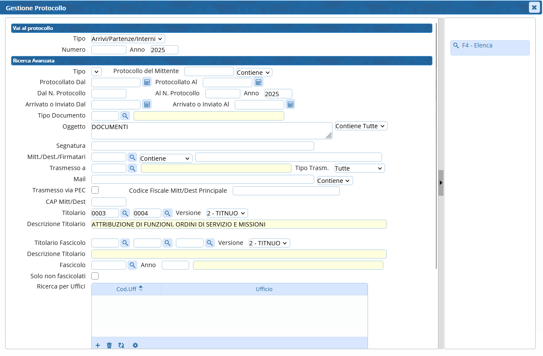Screen dimensions: 543x356
Task: Open calendar picker for Arrivato o Inviato Al
Action: pos(290,105)
